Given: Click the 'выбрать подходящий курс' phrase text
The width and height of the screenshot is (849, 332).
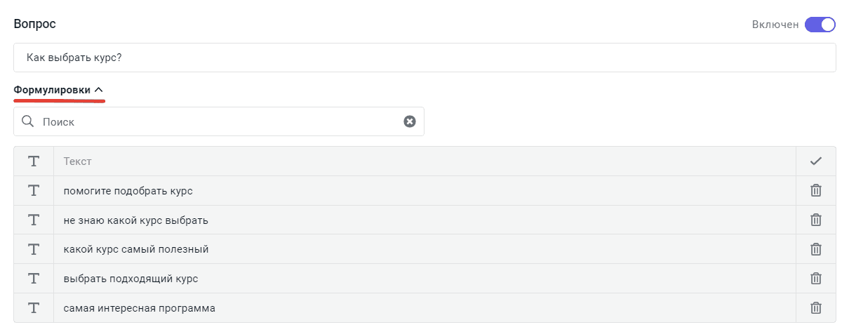Looking at the screenshot, I should [x=131, y=279].
